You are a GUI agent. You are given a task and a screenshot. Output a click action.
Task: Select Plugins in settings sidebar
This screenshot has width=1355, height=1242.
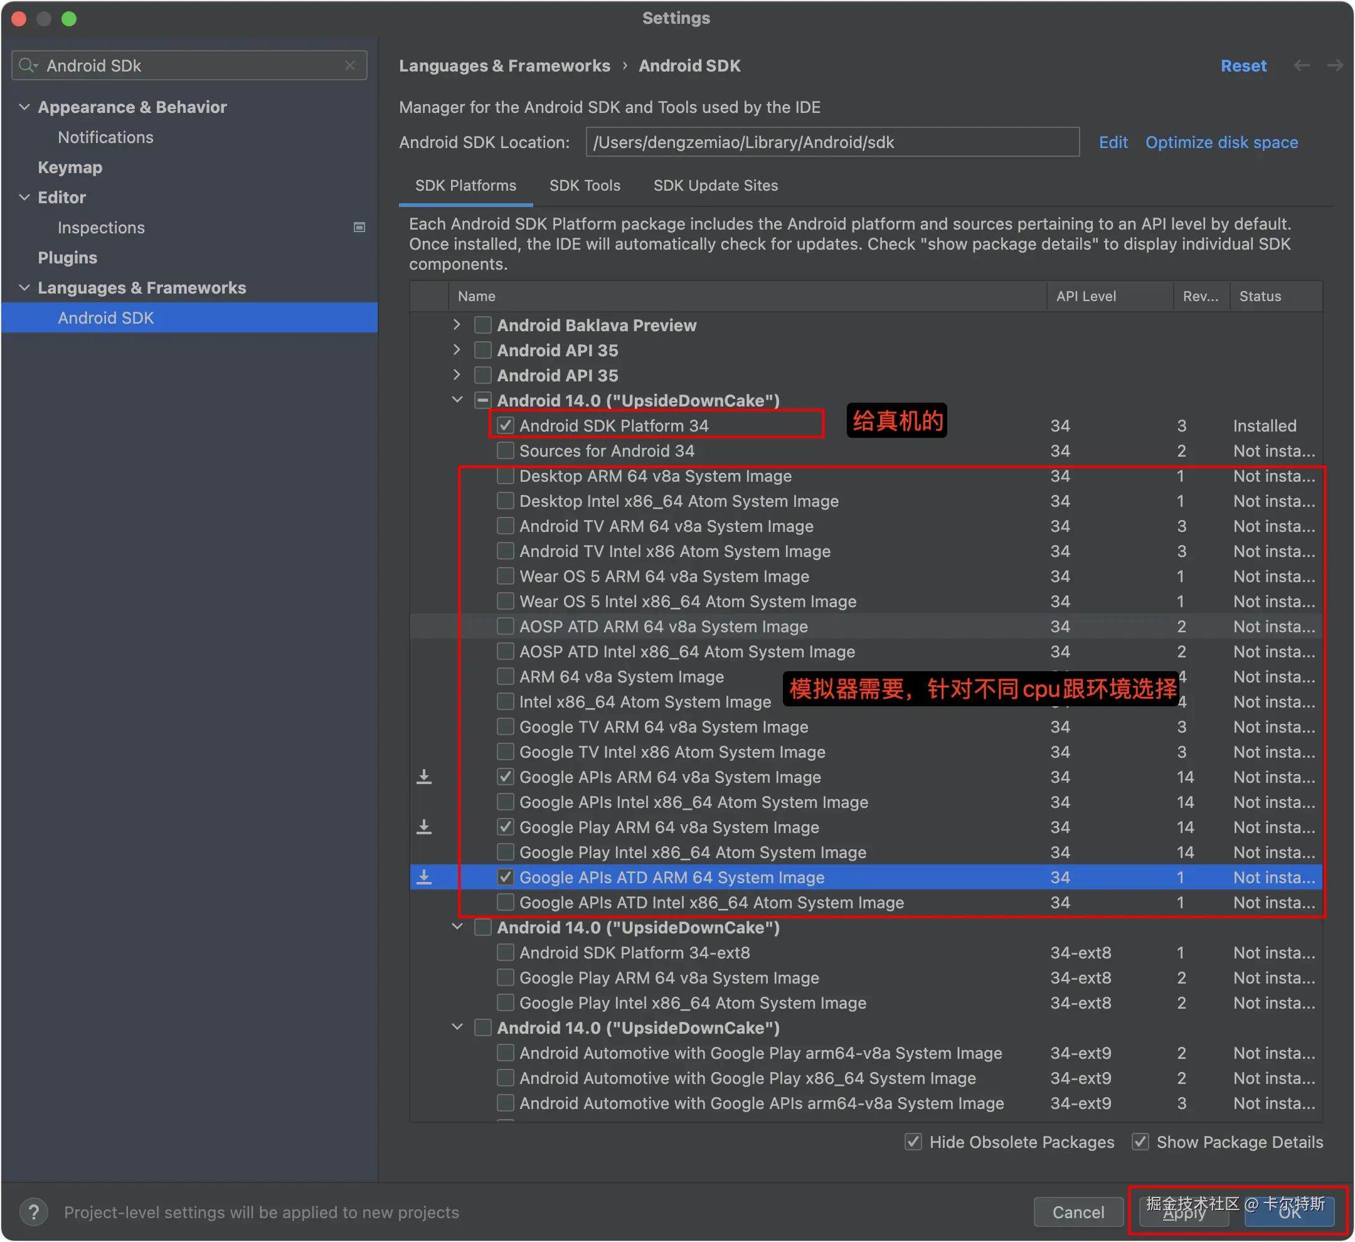point(67,257)
